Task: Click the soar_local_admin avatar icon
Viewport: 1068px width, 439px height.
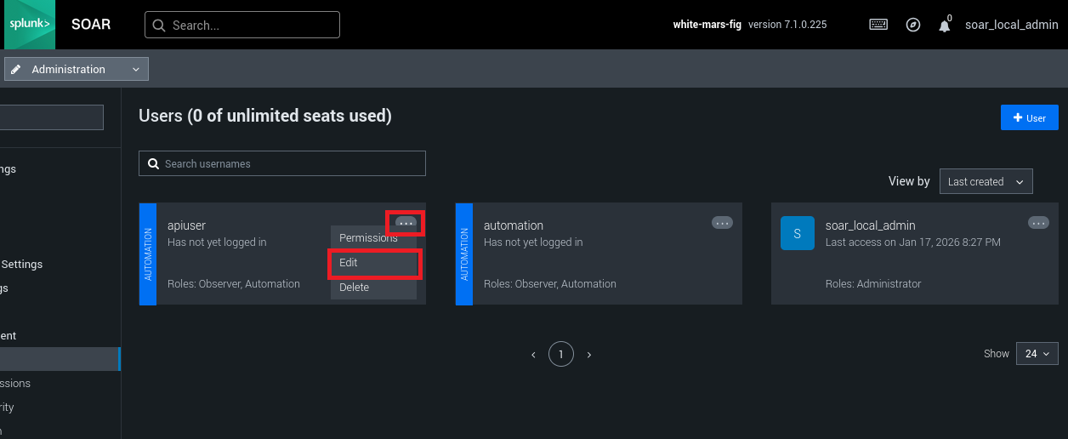Action: pos(797,233)
